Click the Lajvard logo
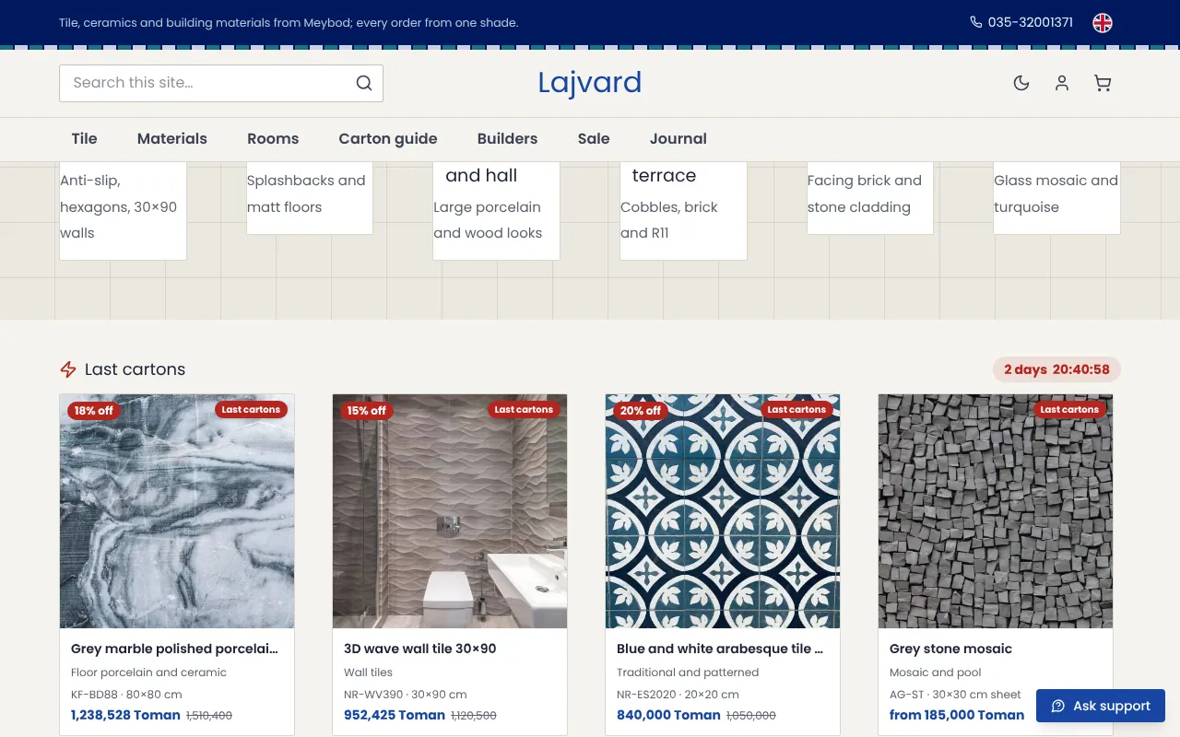This screenshot has height=737, width=1180. (590, 83)
